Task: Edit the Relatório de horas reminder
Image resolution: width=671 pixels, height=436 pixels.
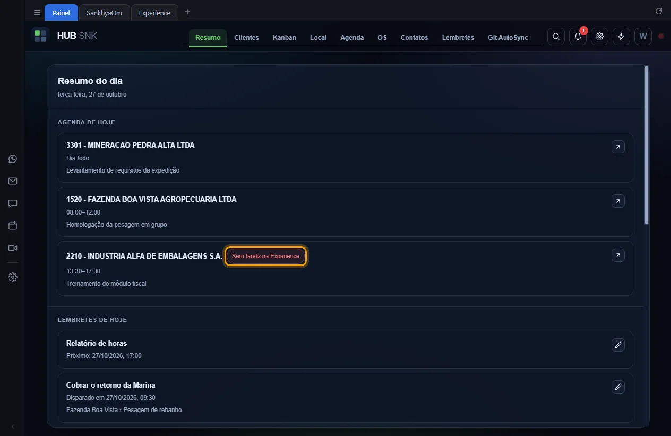Action: 618,345
